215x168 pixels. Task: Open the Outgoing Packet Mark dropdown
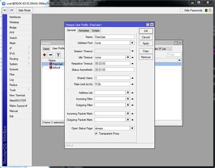(x=128, y=120)
